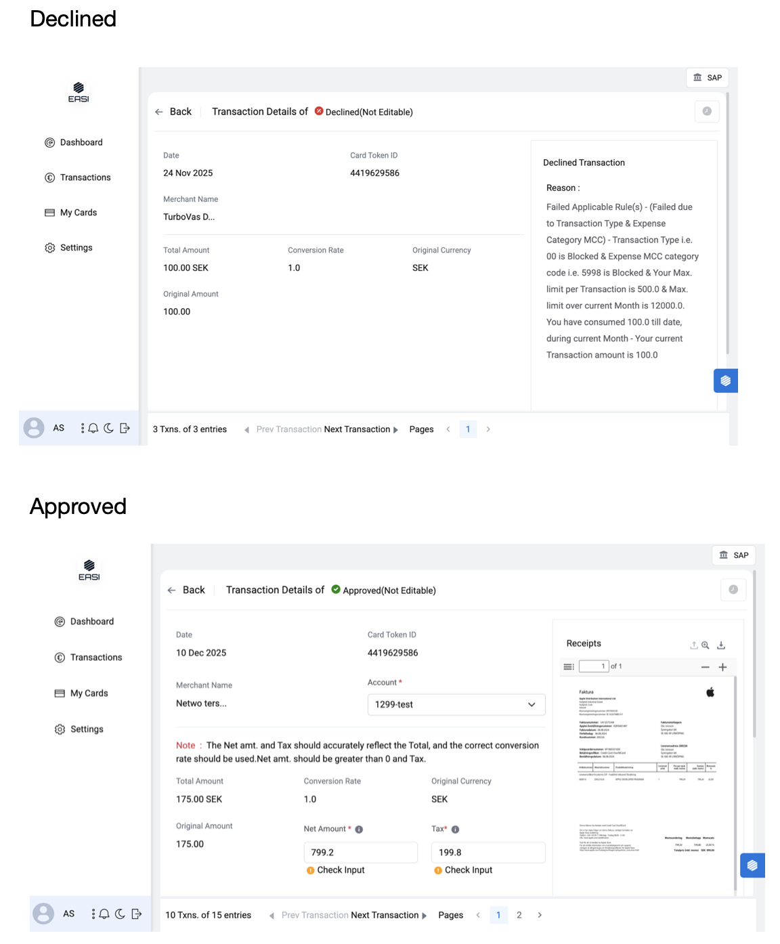Expand the Account dropdown showing 1299-test
Image resolution: width=780 pixels, height=944 pixels.
(456, 704)
